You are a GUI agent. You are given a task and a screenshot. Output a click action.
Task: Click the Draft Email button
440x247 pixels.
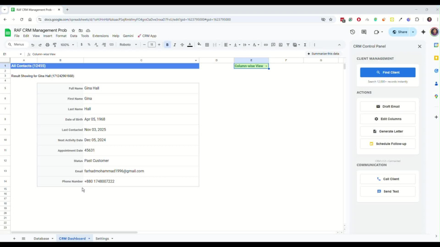(x=388, y=107)
